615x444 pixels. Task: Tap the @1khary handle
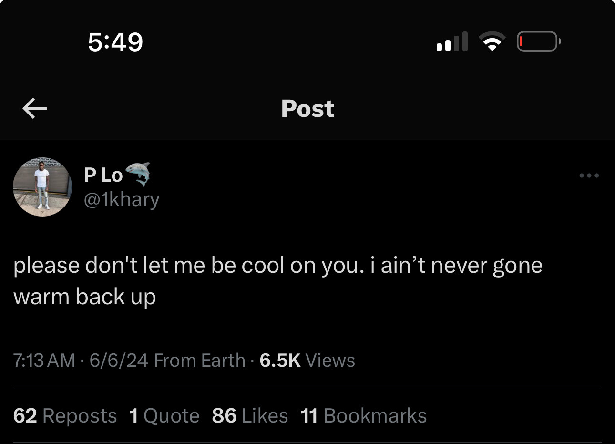[x=122, y=199]
